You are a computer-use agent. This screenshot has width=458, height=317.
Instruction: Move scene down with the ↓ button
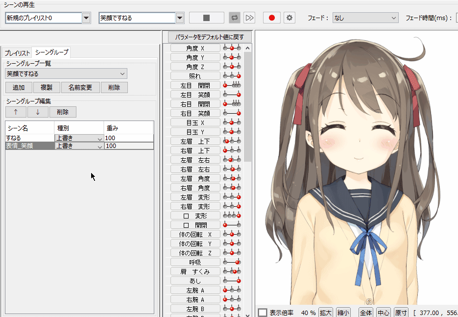tap(38, 112)
